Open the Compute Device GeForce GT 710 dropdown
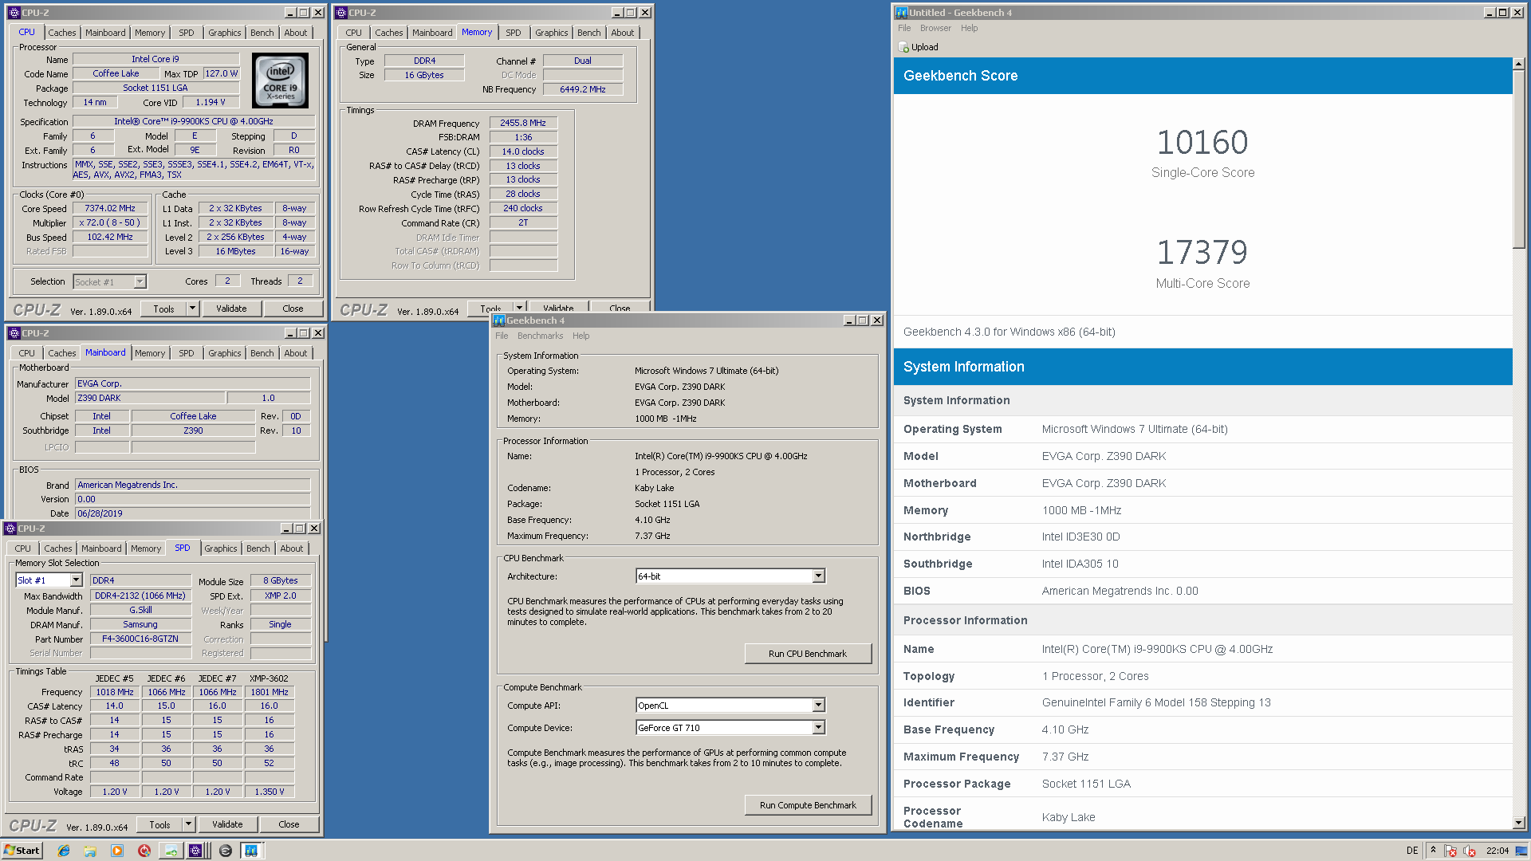This screenshot has height=861, width=1531. pos(818,728)
